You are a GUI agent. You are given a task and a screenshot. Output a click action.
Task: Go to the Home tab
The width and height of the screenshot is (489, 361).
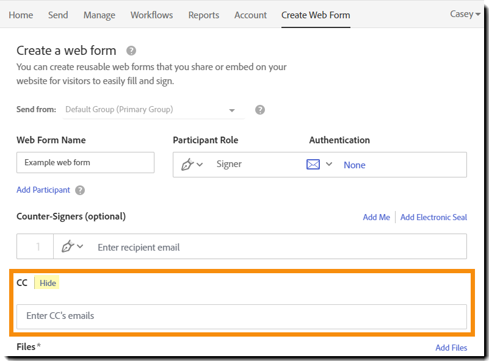[x=21, y=15]
